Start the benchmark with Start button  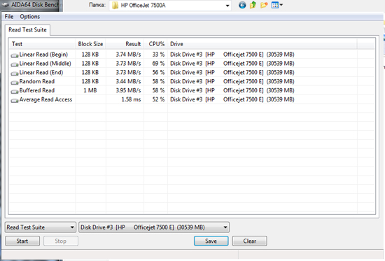click(22, 241)
